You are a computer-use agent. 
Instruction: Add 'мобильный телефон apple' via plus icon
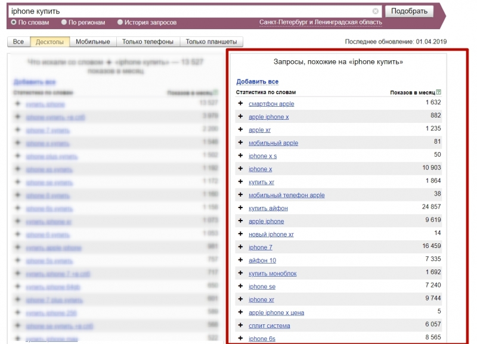pyautogui.click(x=241, y=195)
